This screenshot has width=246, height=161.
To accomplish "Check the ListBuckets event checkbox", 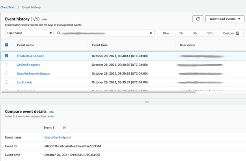I will pos(7,82).
